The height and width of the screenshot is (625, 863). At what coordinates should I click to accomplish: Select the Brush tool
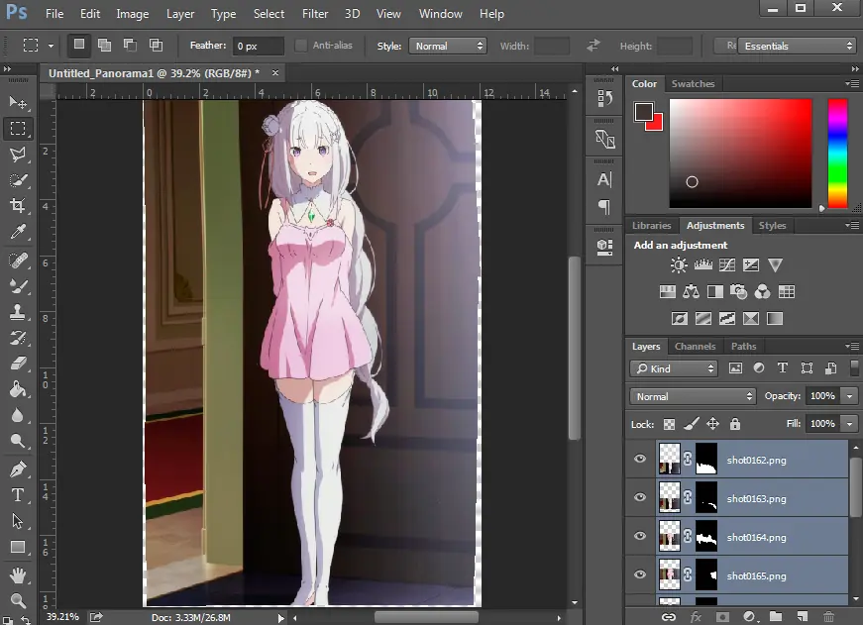[18, 285]
